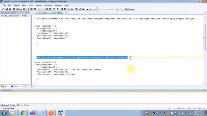The image size is (207, 116).
Task: Cut selection using scissors icon
Action: click(28, 9)
